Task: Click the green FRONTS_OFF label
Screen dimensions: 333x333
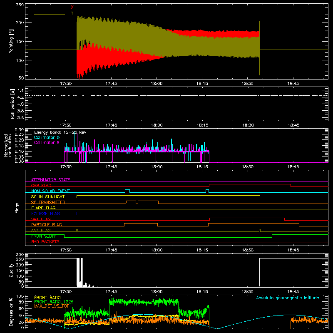Action: 44,236
